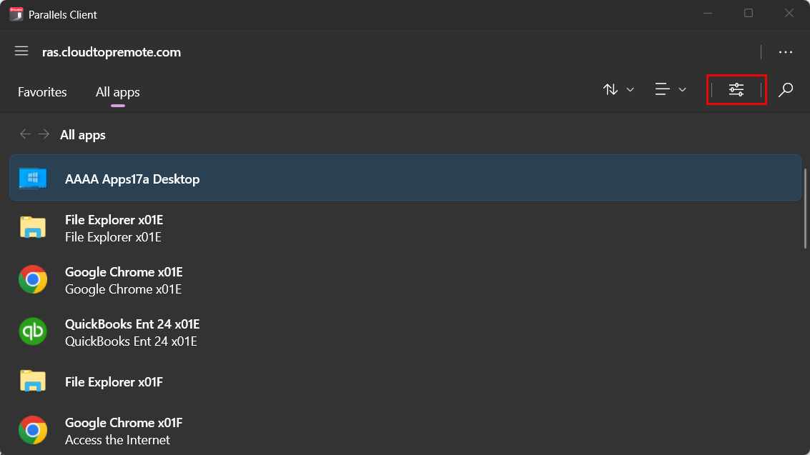Viewport: 810px width, 455px height.
Task: Click the Parallels Client title bar icon
Action: [x=16, y=14]
